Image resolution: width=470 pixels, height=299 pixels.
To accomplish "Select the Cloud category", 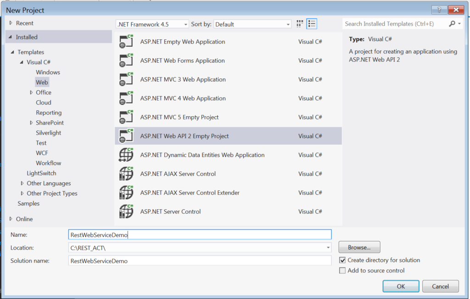I will tap(44, 103).
